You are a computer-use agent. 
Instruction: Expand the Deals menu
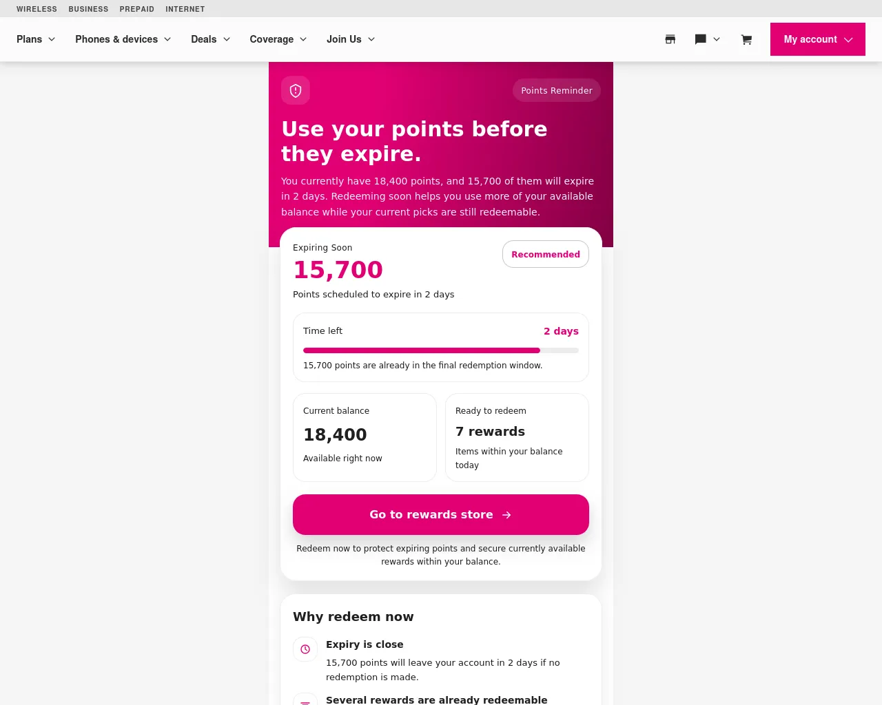point(211,39)
